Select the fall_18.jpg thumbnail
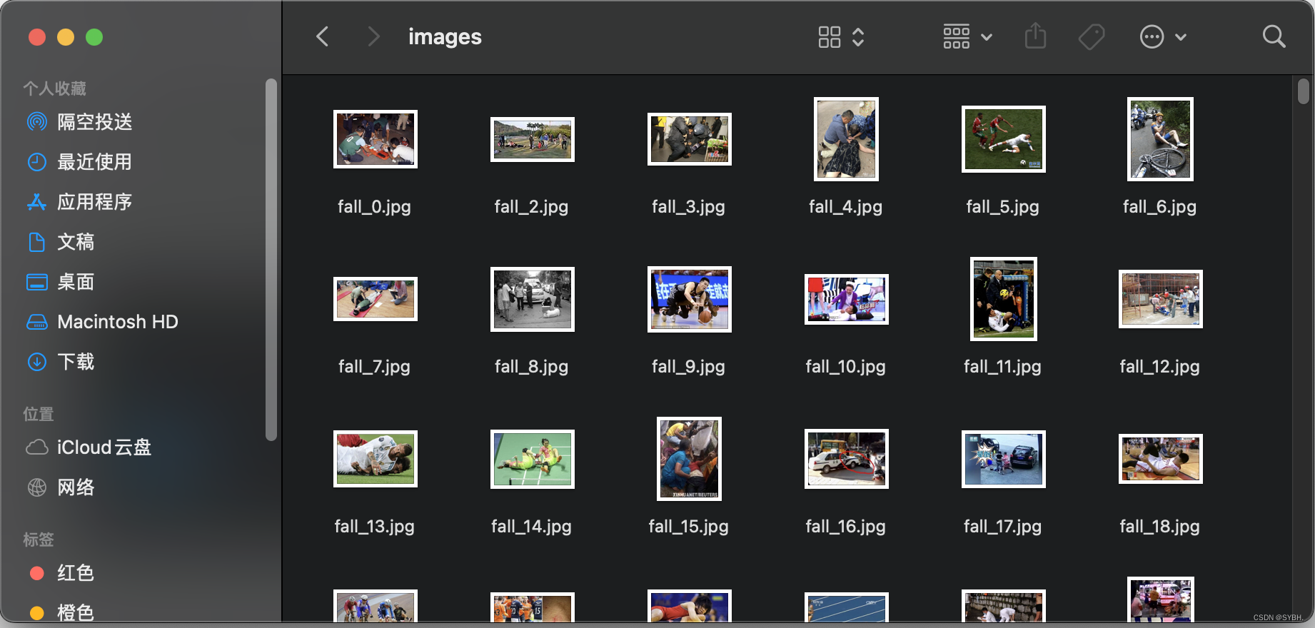The image size is (1315, 628). [x=1161, y=459]
